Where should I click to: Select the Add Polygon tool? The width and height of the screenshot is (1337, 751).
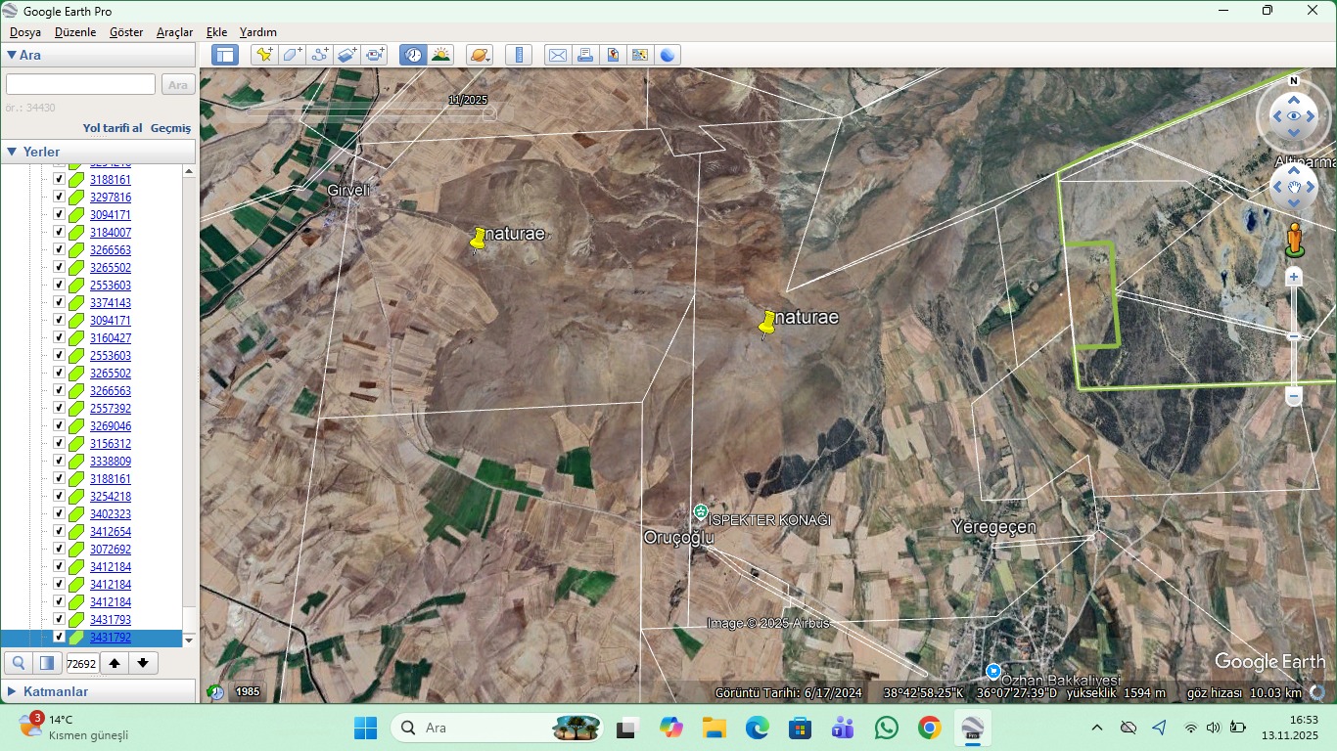pyautogui.click(x=292, y=55)
